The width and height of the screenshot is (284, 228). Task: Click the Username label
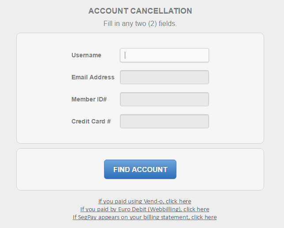[x=86, y=55]
